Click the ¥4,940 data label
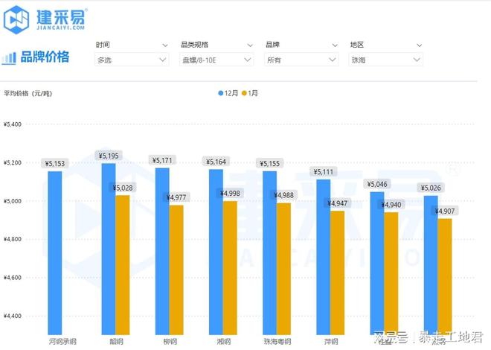491x350 pixels. [391, 205]
